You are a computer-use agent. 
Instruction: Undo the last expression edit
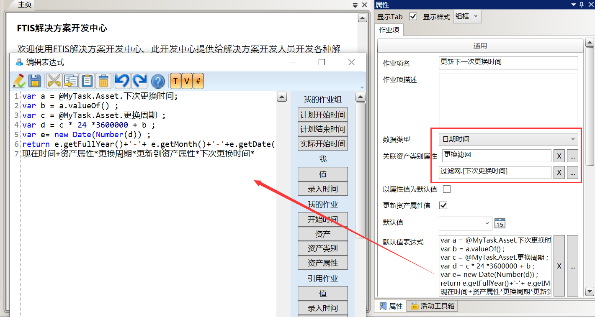pos(123,81)
